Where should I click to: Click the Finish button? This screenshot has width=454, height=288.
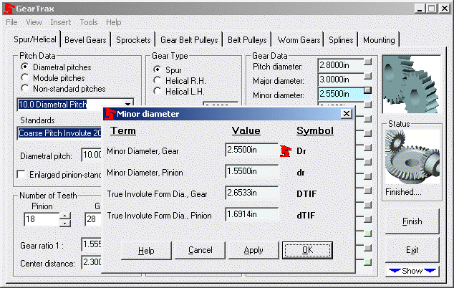412,221
